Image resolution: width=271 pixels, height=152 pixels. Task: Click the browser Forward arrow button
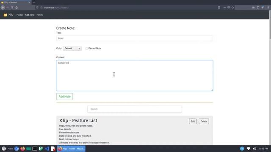(x=8, y=8)
